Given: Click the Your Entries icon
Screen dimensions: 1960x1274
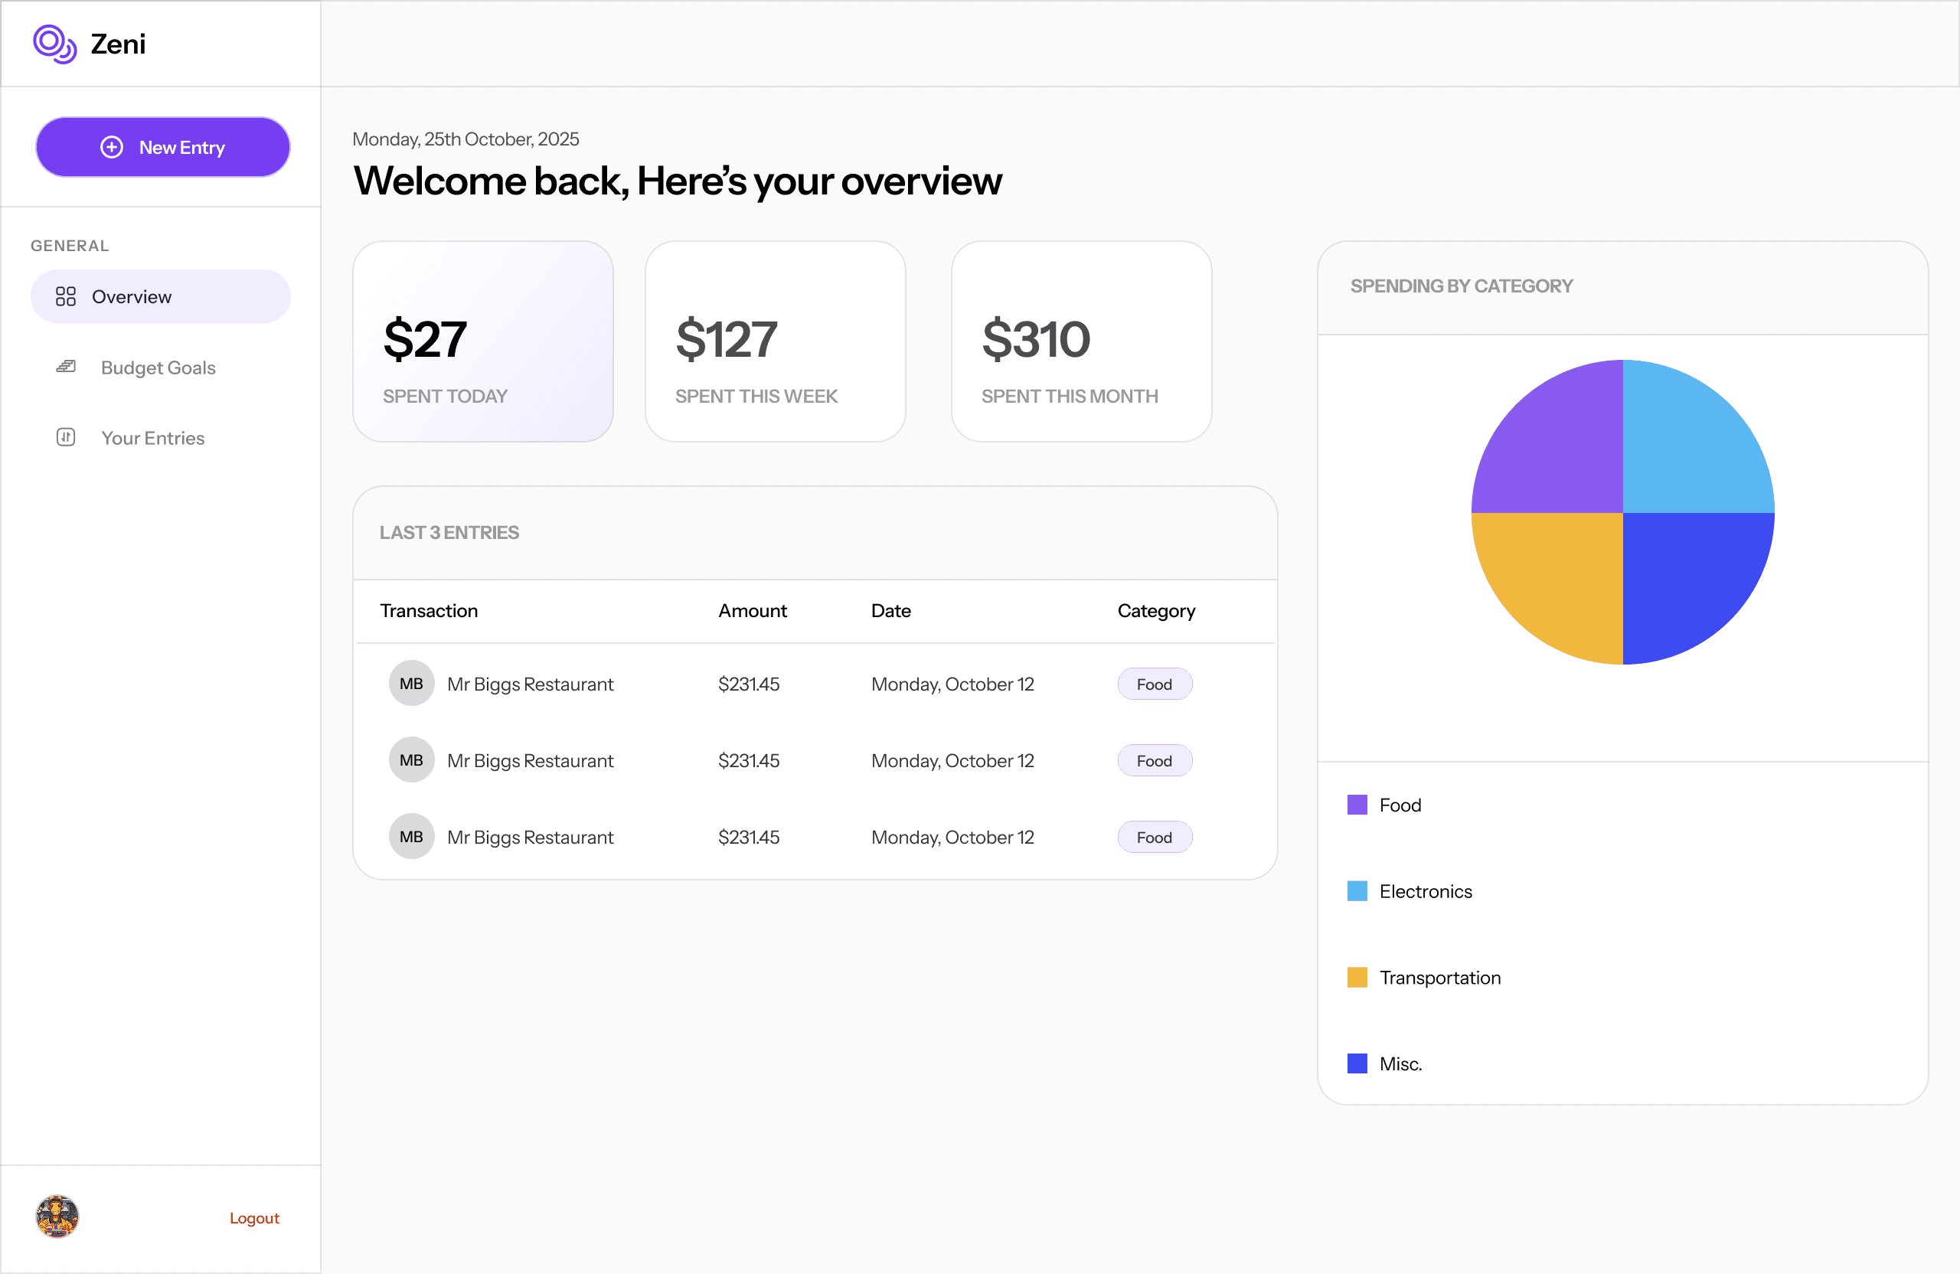Looking at the screenshot, I should (66, 437).
